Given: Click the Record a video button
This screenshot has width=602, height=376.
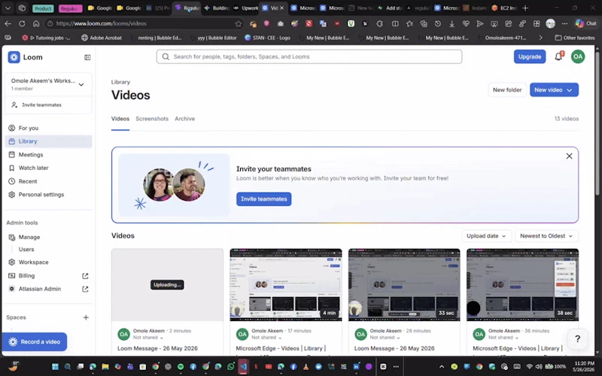Looking at the screenshot, I should coord(34,341).
